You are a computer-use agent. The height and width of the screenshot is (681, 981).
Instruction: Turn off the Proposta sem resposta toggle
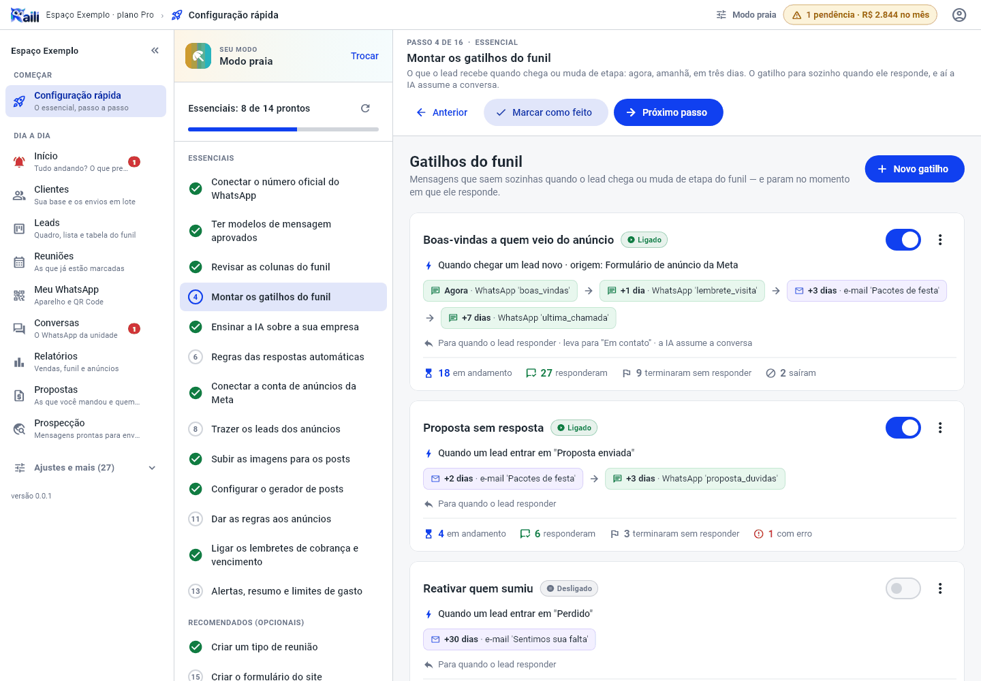(x=903, y=428)
